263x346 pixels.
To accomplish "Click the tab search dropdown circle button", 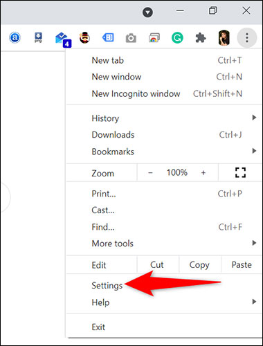I will [147, 12].
